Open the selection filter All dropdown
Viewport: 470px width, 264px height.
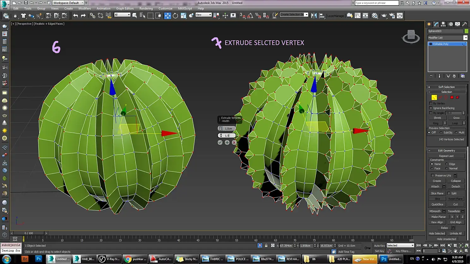(x=122, y=15)
